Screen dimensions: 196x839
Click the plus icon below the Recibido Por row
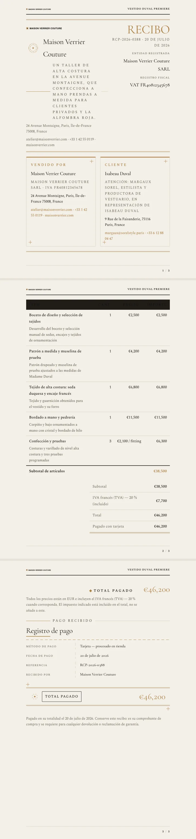pyautogui.click(x=28, y=684)
